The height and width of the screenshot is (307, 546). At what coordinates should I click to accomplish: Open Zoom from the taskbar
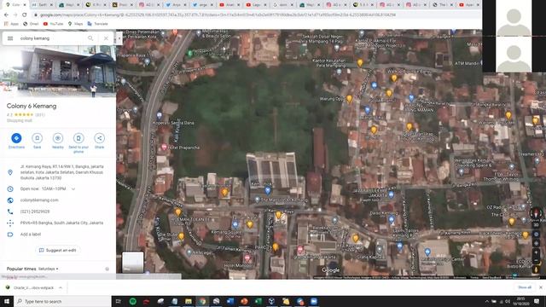point(314,301)
